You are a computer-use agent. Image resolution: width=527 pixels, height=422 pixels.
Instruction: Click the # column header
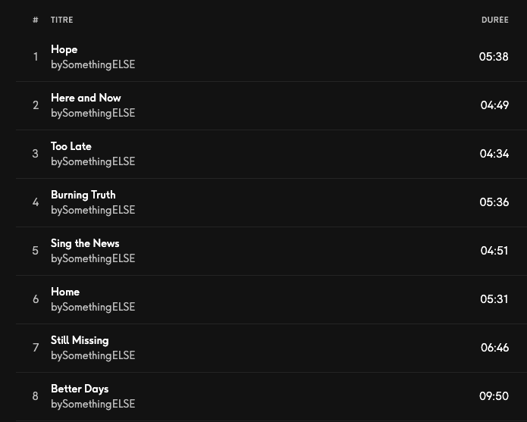pos(36,20)
